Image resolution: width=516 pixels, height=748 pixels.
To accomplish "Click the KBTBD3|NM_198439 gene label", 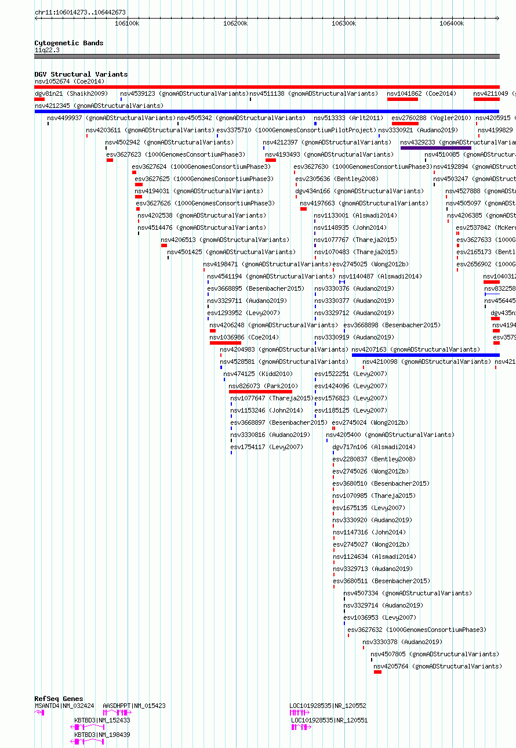I will coord(102,735).
